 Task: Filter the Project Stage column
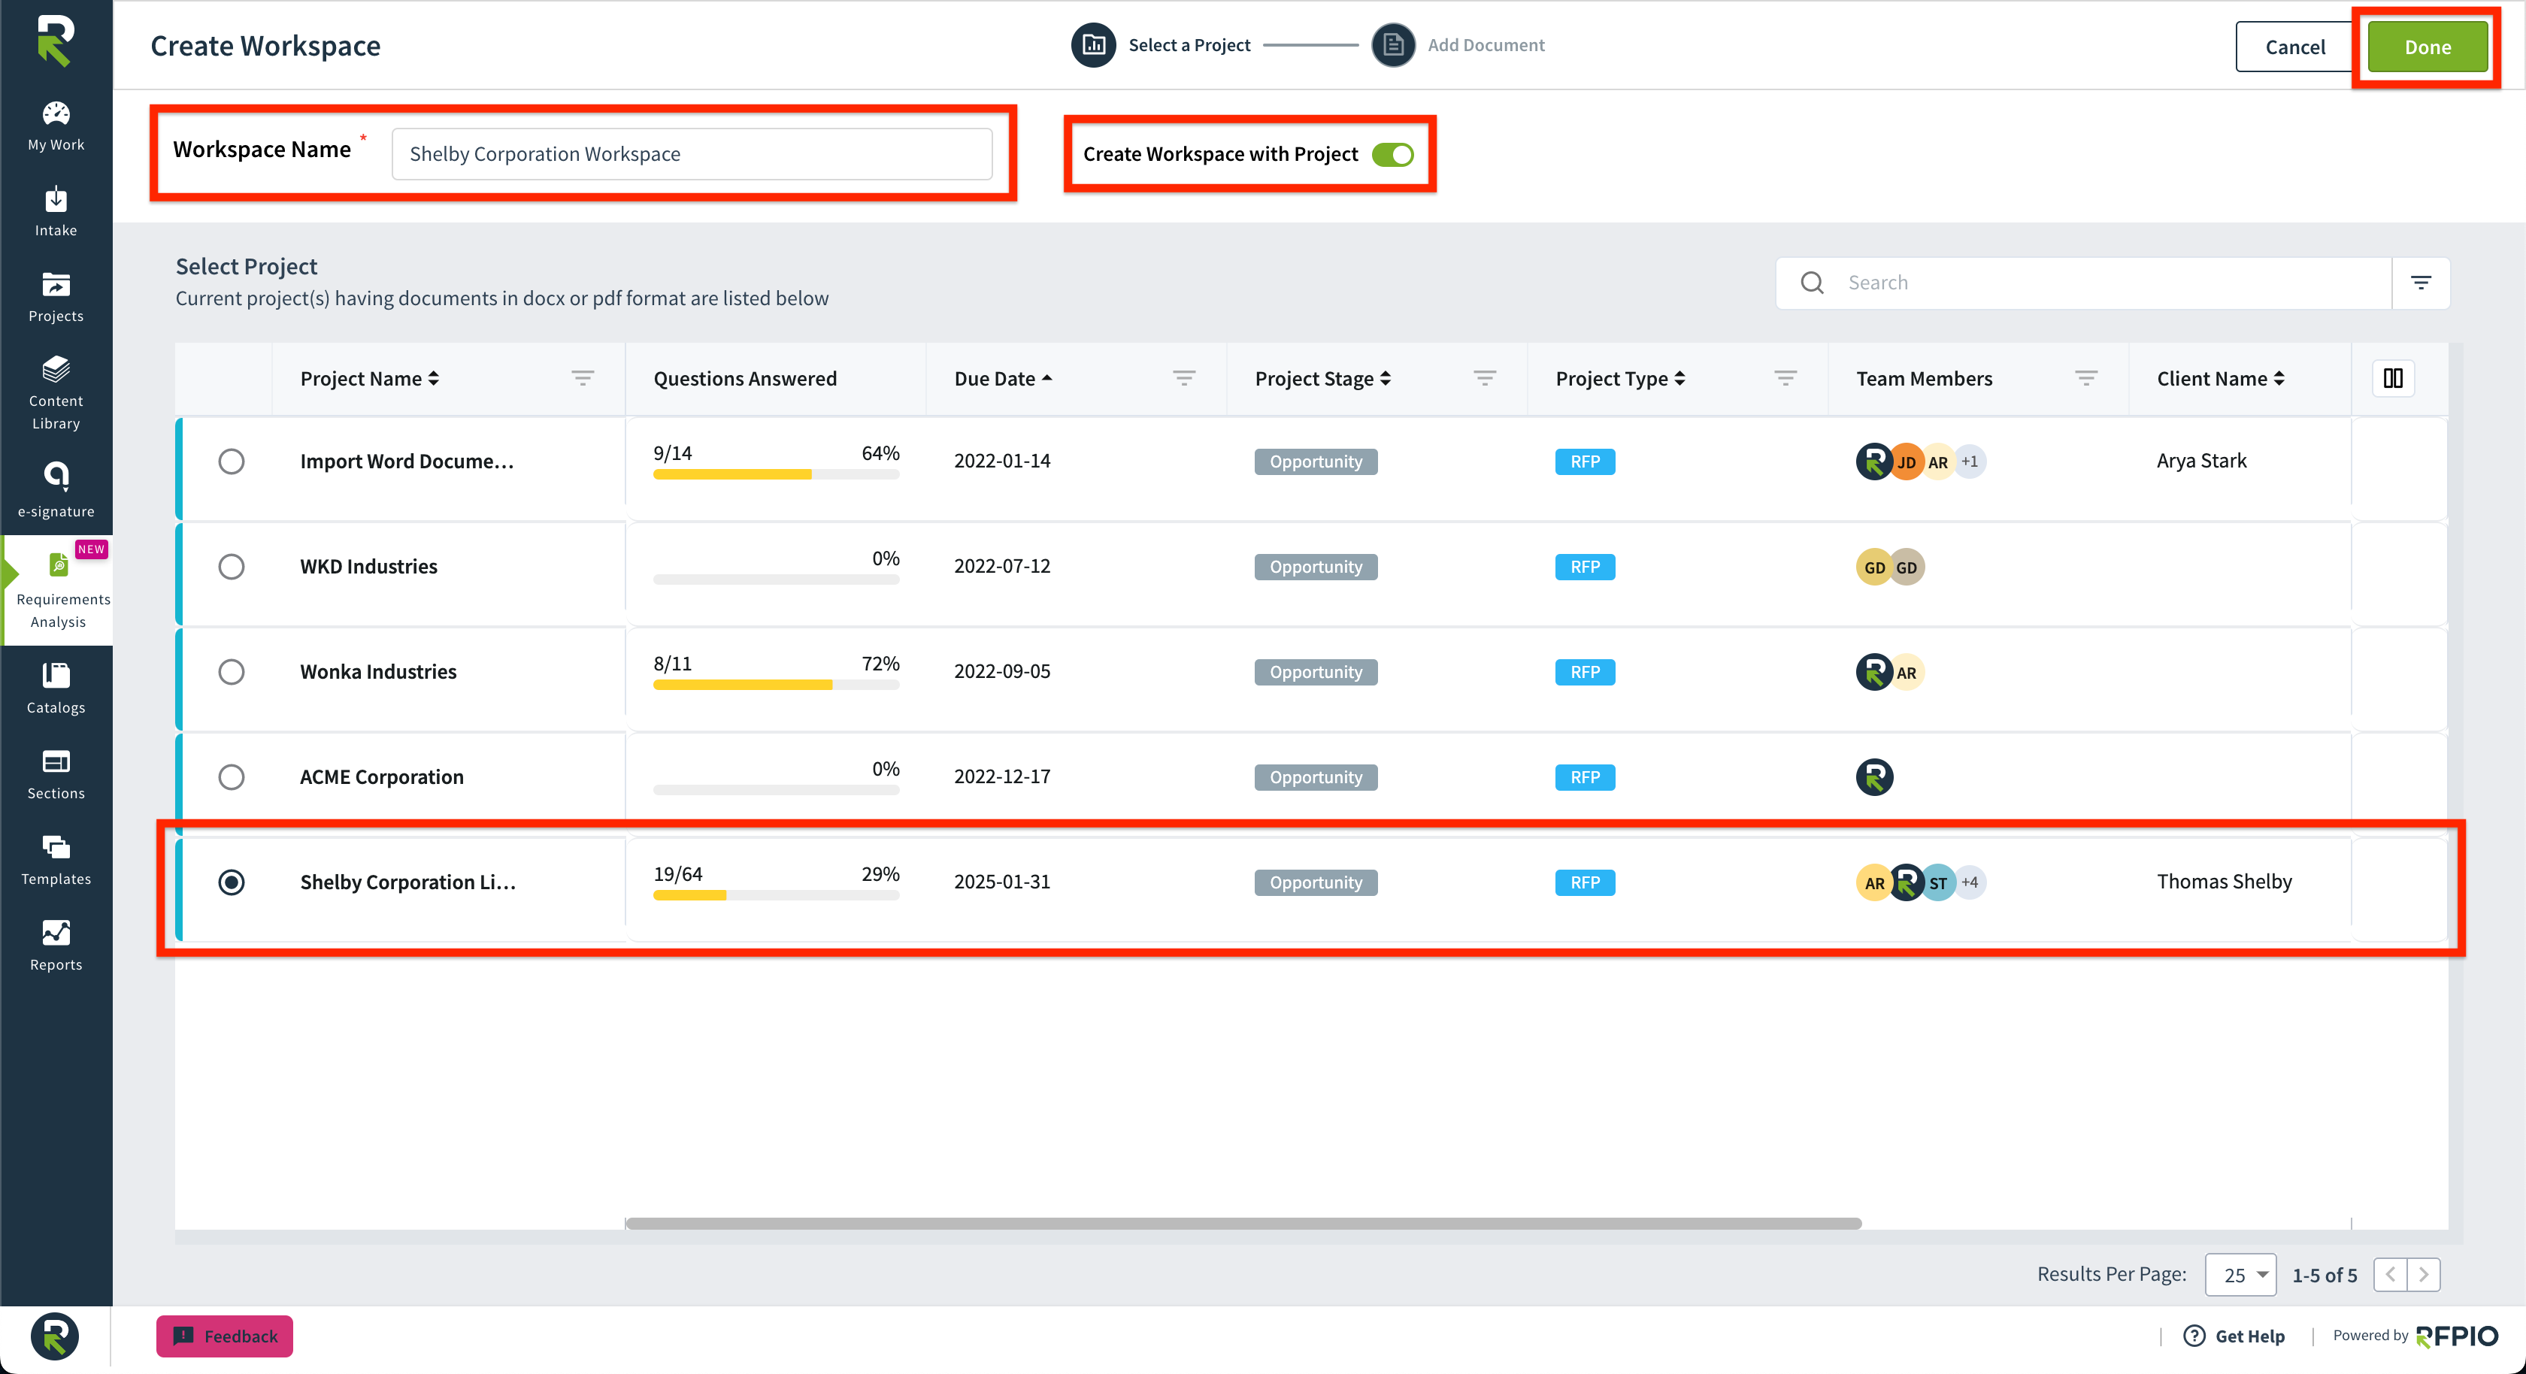click(1485, 379)
